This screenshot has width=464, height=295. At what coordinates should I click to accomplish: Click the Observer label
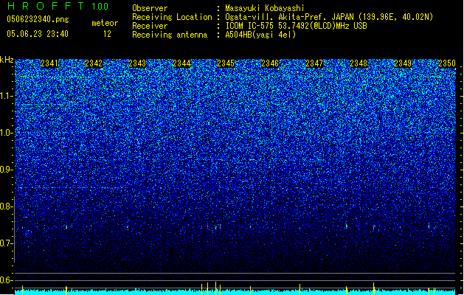pos(150,8)
